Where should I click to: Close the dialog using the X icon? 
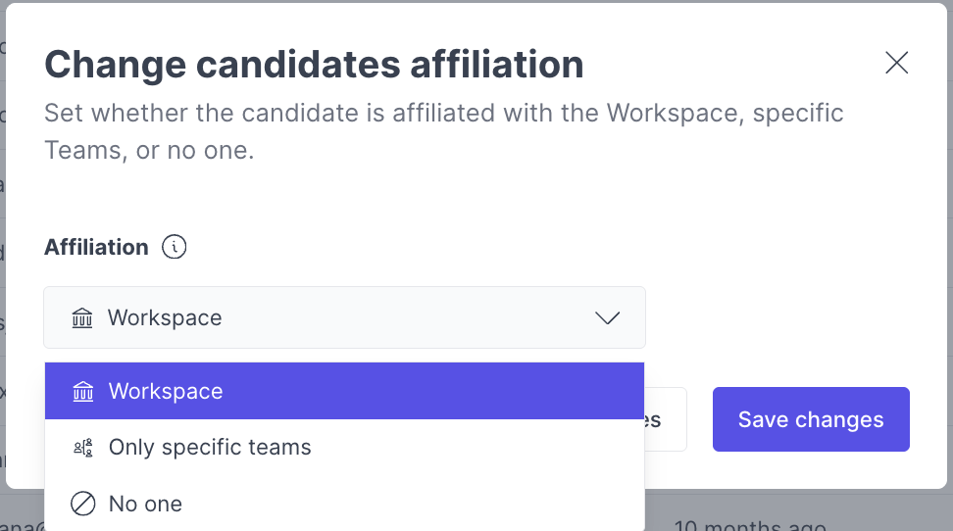(896, 64)
